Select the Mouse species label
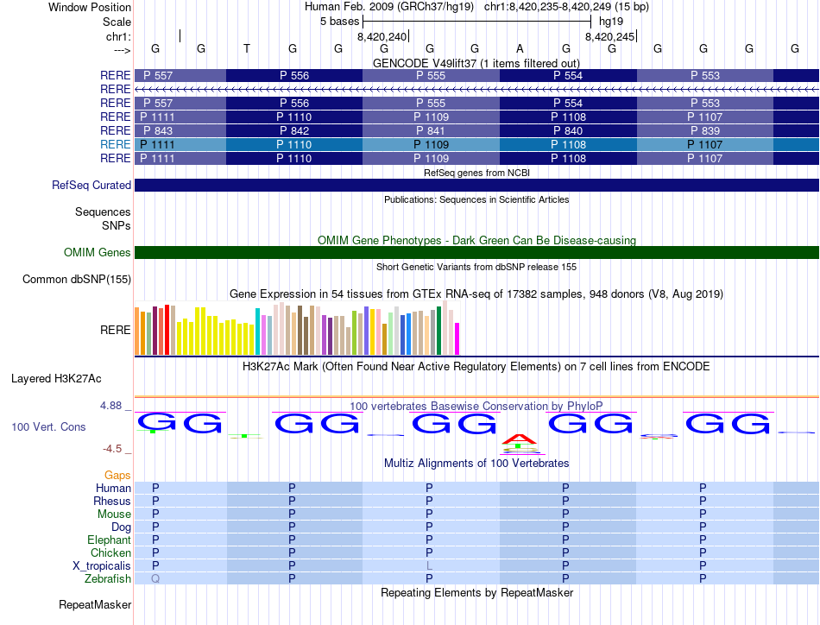The height and width of the screenshot is (625, 820). pyautogui.click(x=114, y=515)
